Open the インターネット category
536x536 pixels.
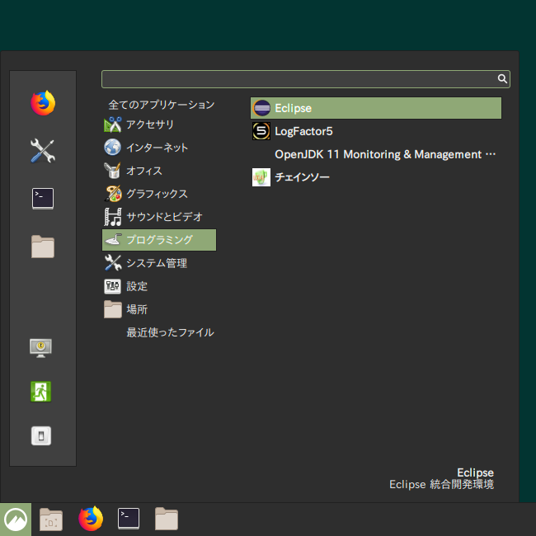click(159, 148)
